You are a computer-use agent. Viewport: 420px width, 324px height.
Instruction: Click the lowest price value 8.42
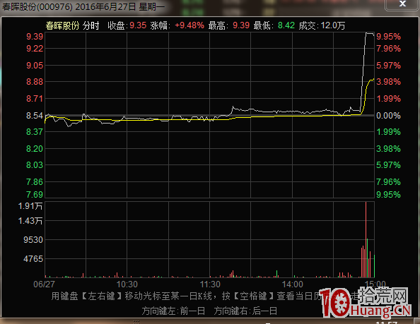[x=286, y=25]
